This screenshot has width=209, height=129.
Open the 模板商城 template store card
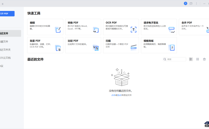159,45
